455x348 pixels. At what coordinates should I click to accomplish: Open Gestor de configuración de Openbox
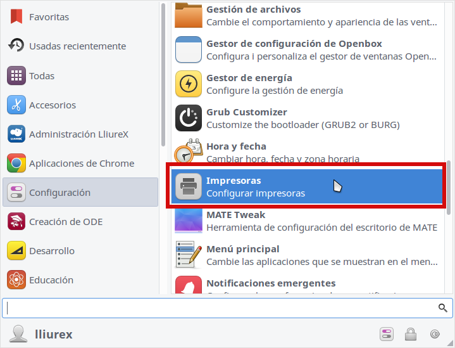pos(306,49)
